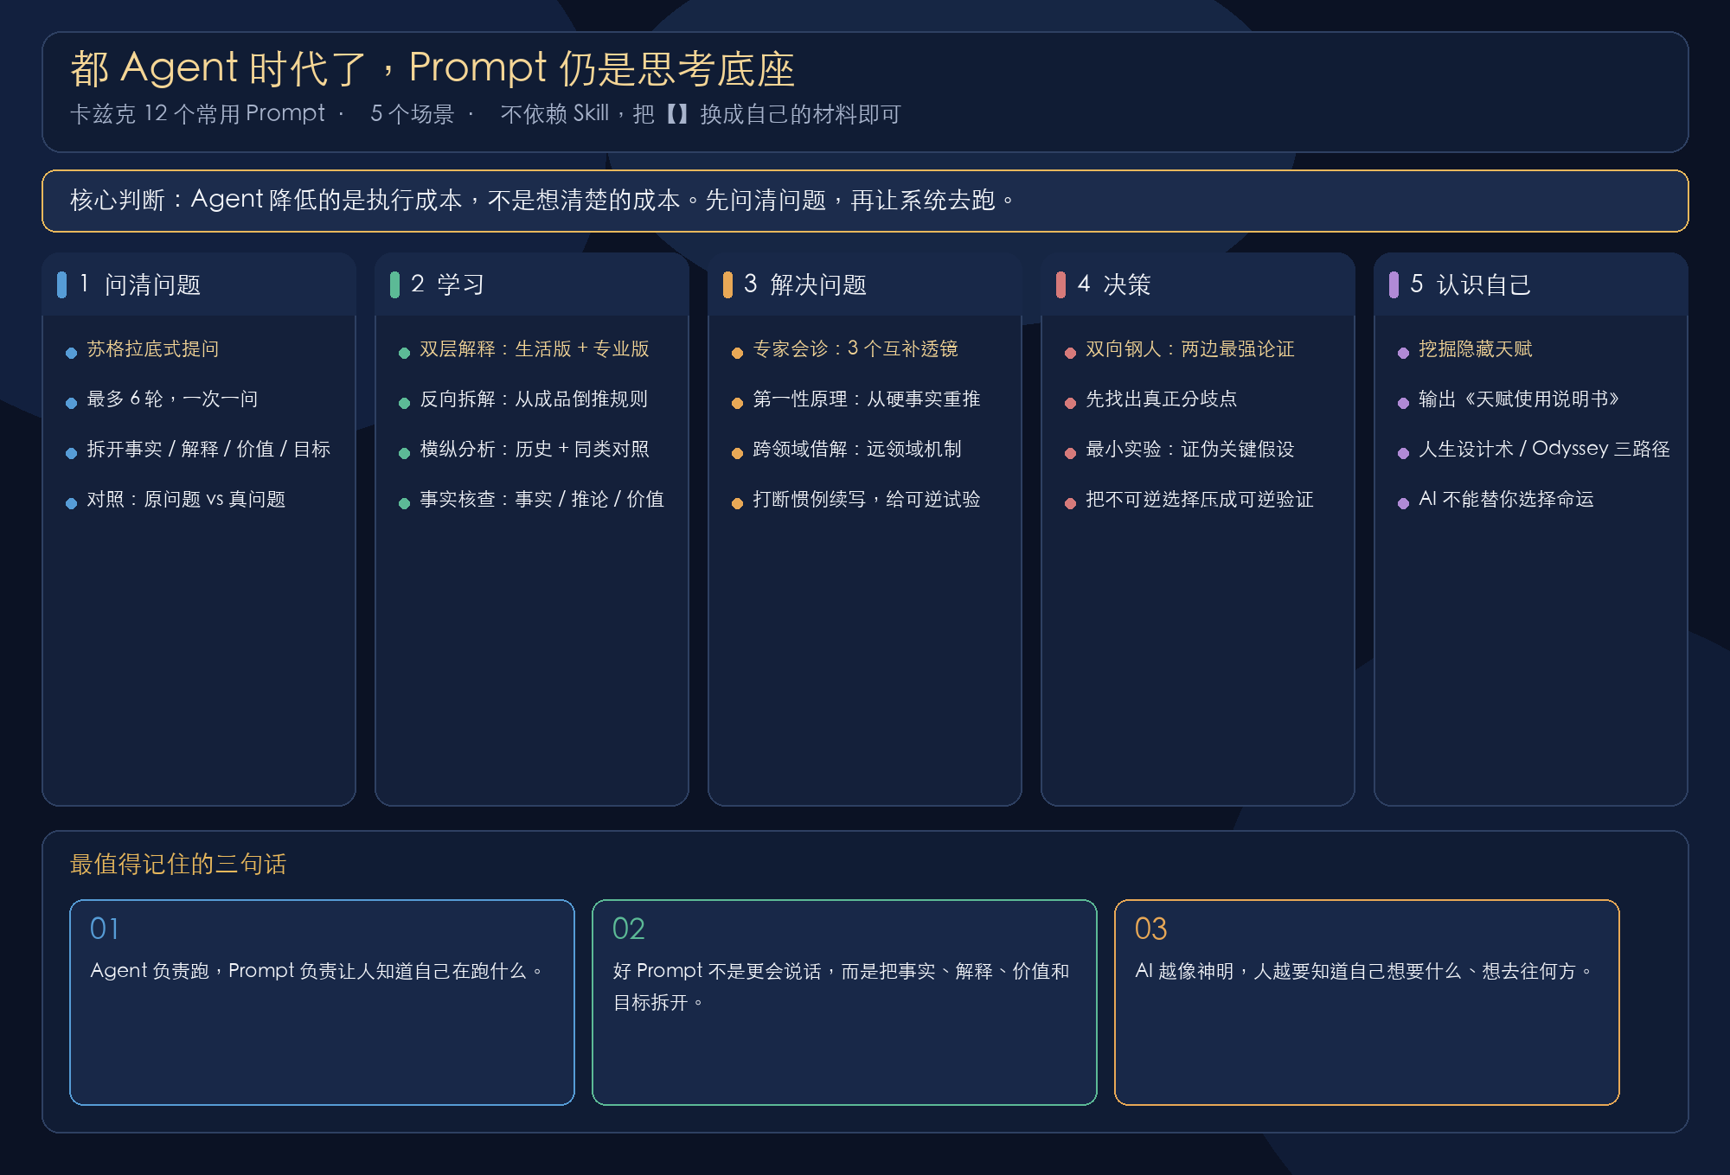Select "输出《天赋使用说明书》"

[x=1519, y=399]
